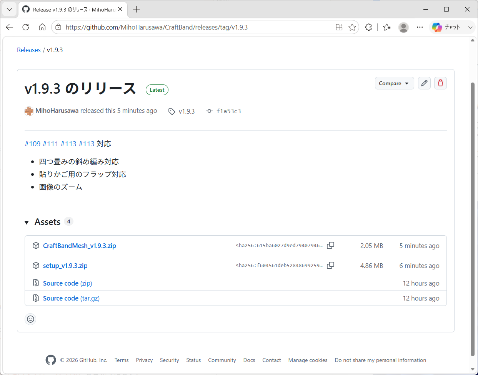View site information lock icon

pyautogui.click(x=58, y=27)
